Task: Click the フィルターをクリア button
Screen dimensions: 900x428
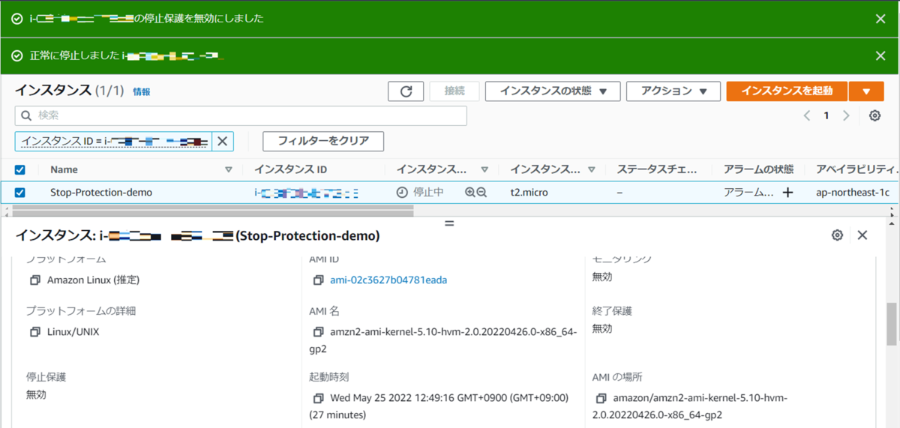Action: (x=323, y=141)
